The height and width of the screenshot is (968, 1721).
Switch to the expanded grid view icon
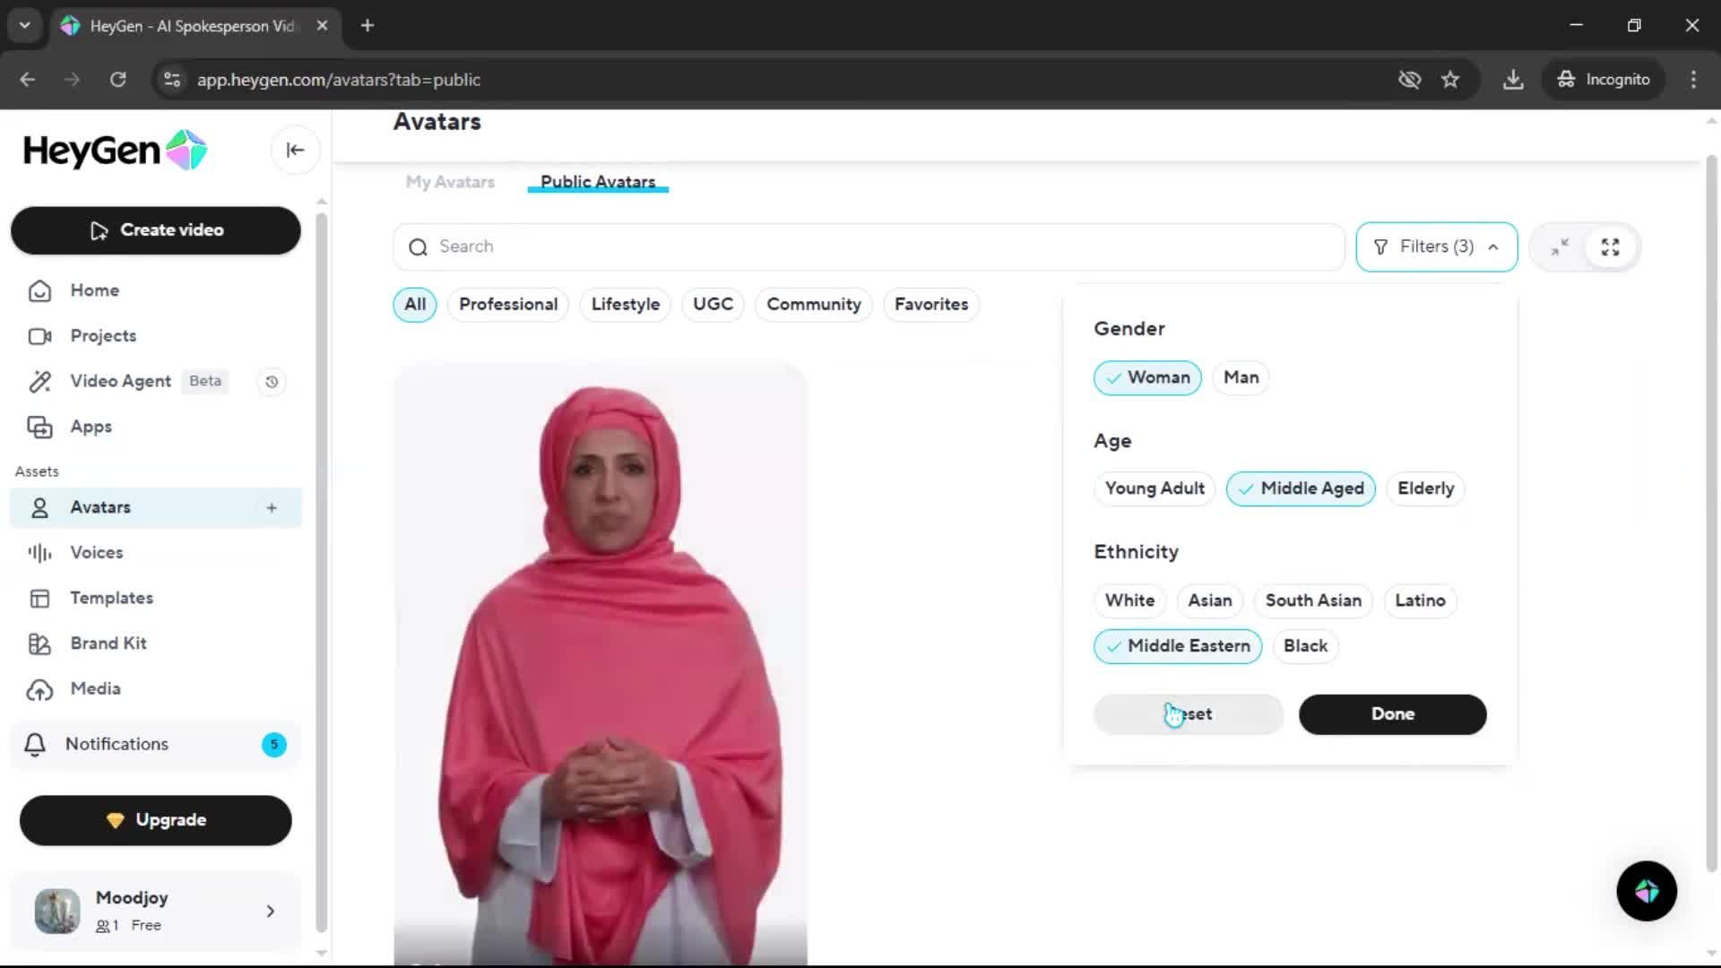[x=1610, y=247]
